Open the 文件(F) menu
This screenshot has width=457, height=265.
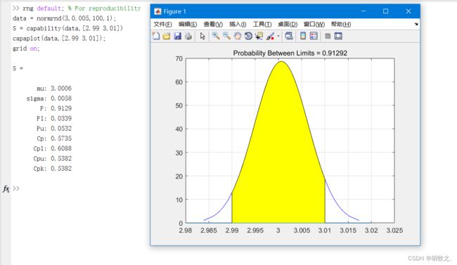pyautogui.click(x=162, y=24)
